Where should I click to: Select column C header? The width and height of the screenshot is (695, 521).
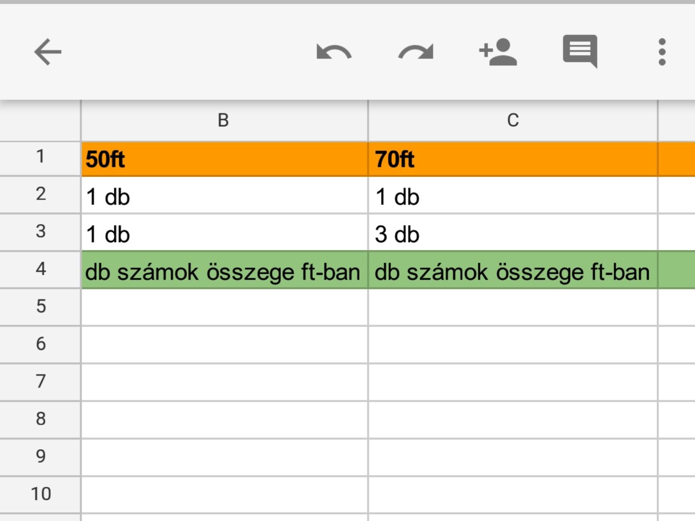(513, 120)
